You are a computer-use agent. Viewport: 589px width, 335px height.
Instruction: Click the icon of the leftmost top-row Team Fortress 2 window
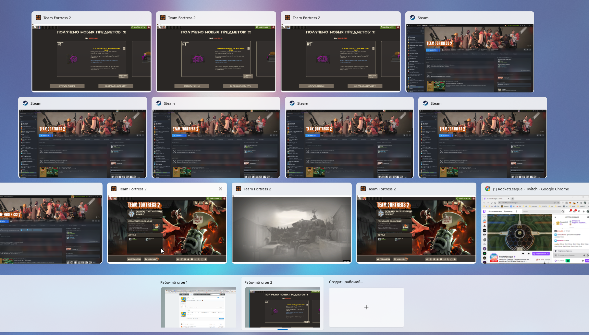38,18
